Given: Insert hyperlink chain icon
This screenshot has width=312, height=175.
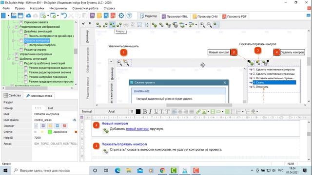Looking at the screenshot, I should click(x=198, y=111).
